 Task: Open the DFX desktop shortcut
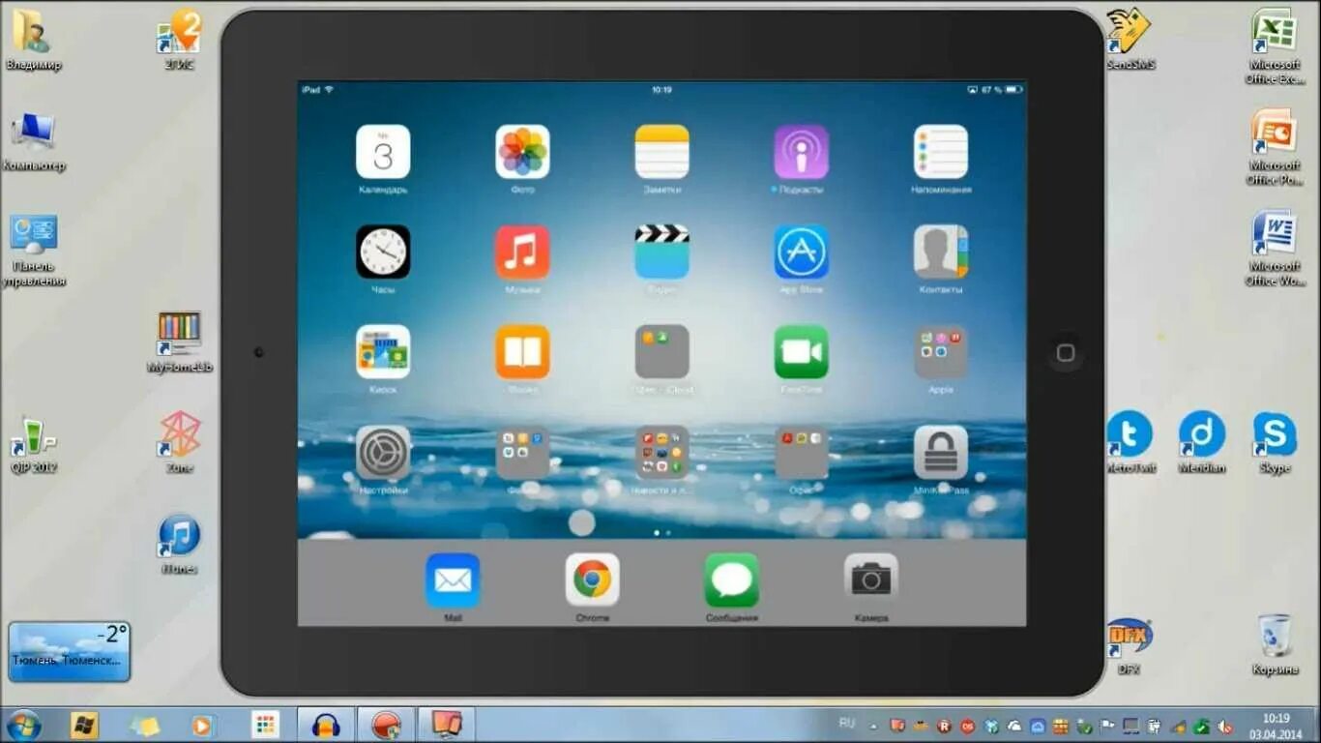[x=1130, y=645]
